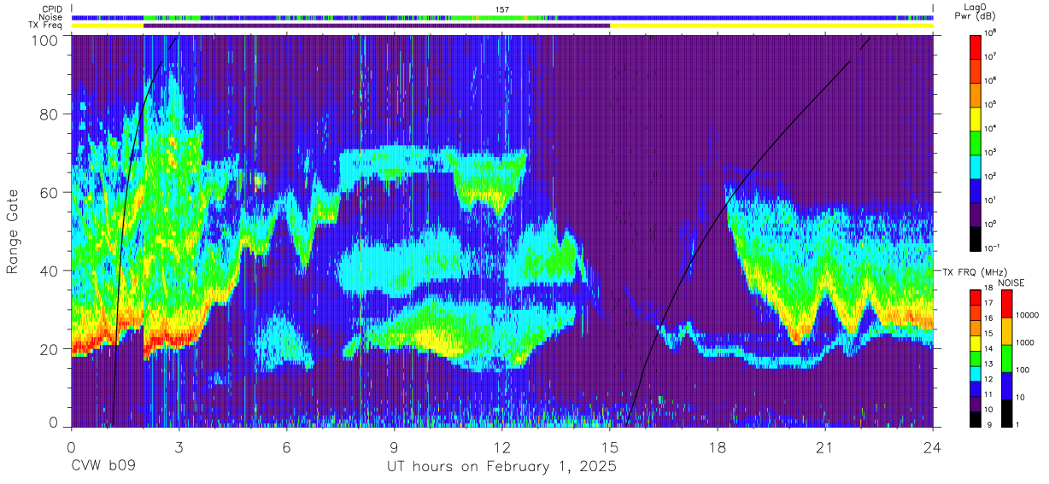Click the 9 hour tick label
The image size is (1049, 484).
[395, 448]
